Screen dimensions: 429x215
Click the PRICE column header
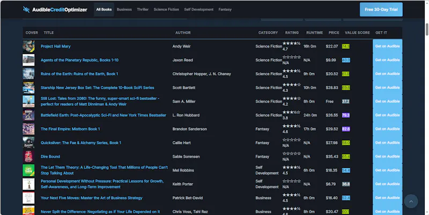pyautogui.click(x=334, y=33)
